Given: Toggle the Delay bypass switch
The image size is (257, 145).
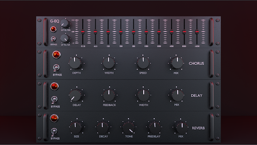Looking at the screenshot, I should point(54,100).
